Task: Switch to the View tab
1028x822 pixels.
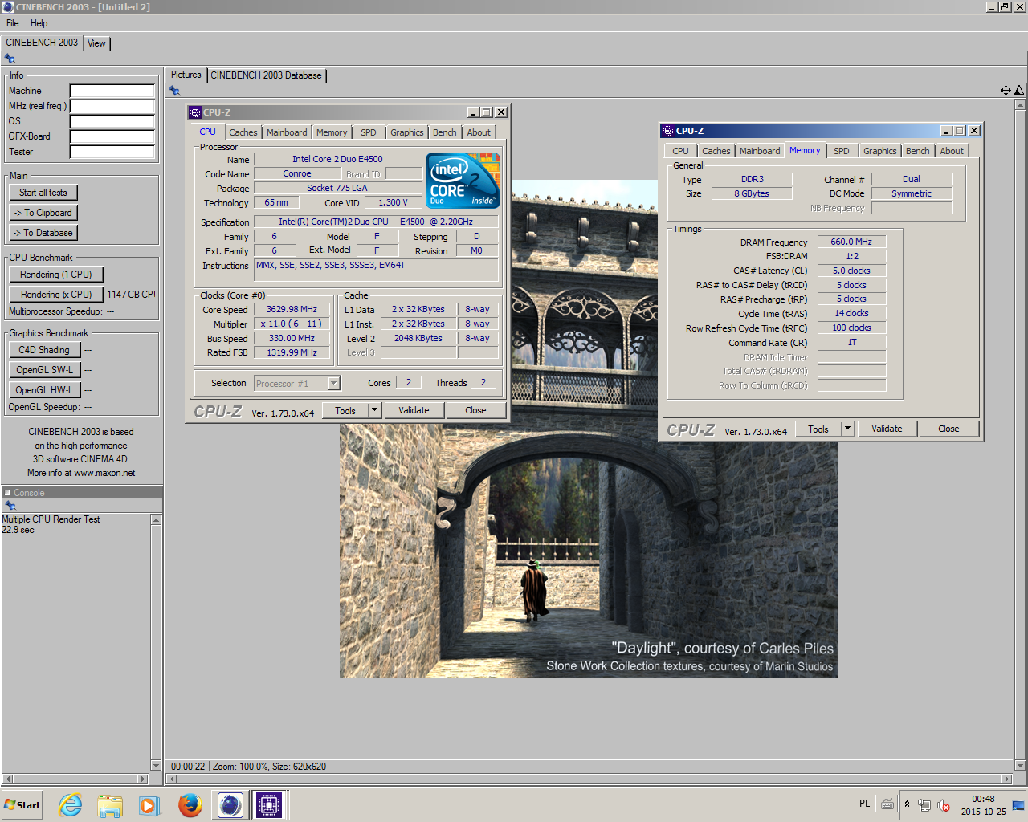Action: tap(96, 43)
